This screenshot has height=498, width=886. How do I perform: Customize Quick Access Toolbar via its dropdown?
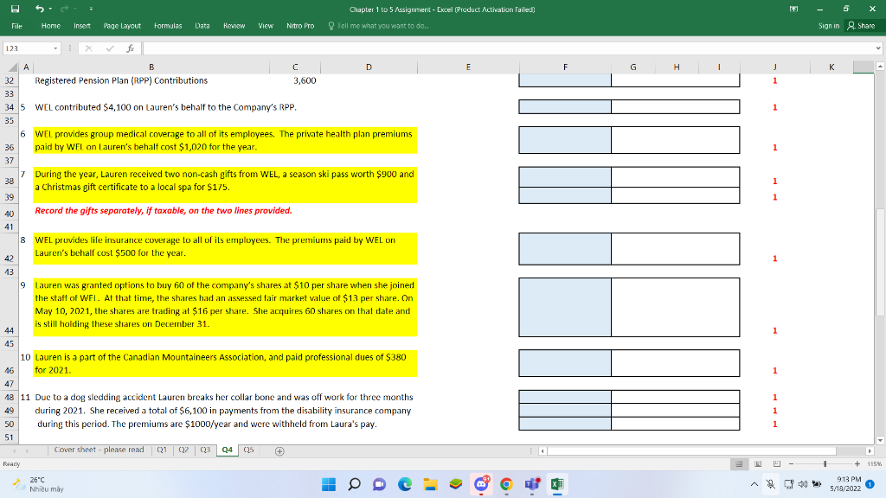[92, 8]
